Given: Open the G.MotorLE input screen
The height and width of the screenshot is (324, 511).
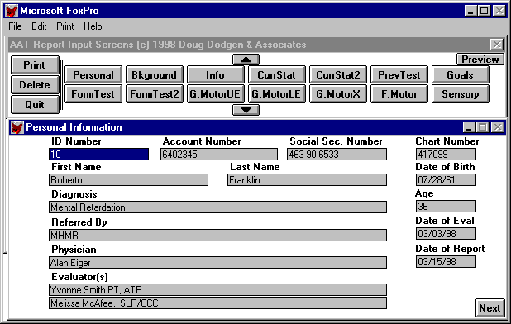Looking at the screenshot, I should (x=277, y=94).
